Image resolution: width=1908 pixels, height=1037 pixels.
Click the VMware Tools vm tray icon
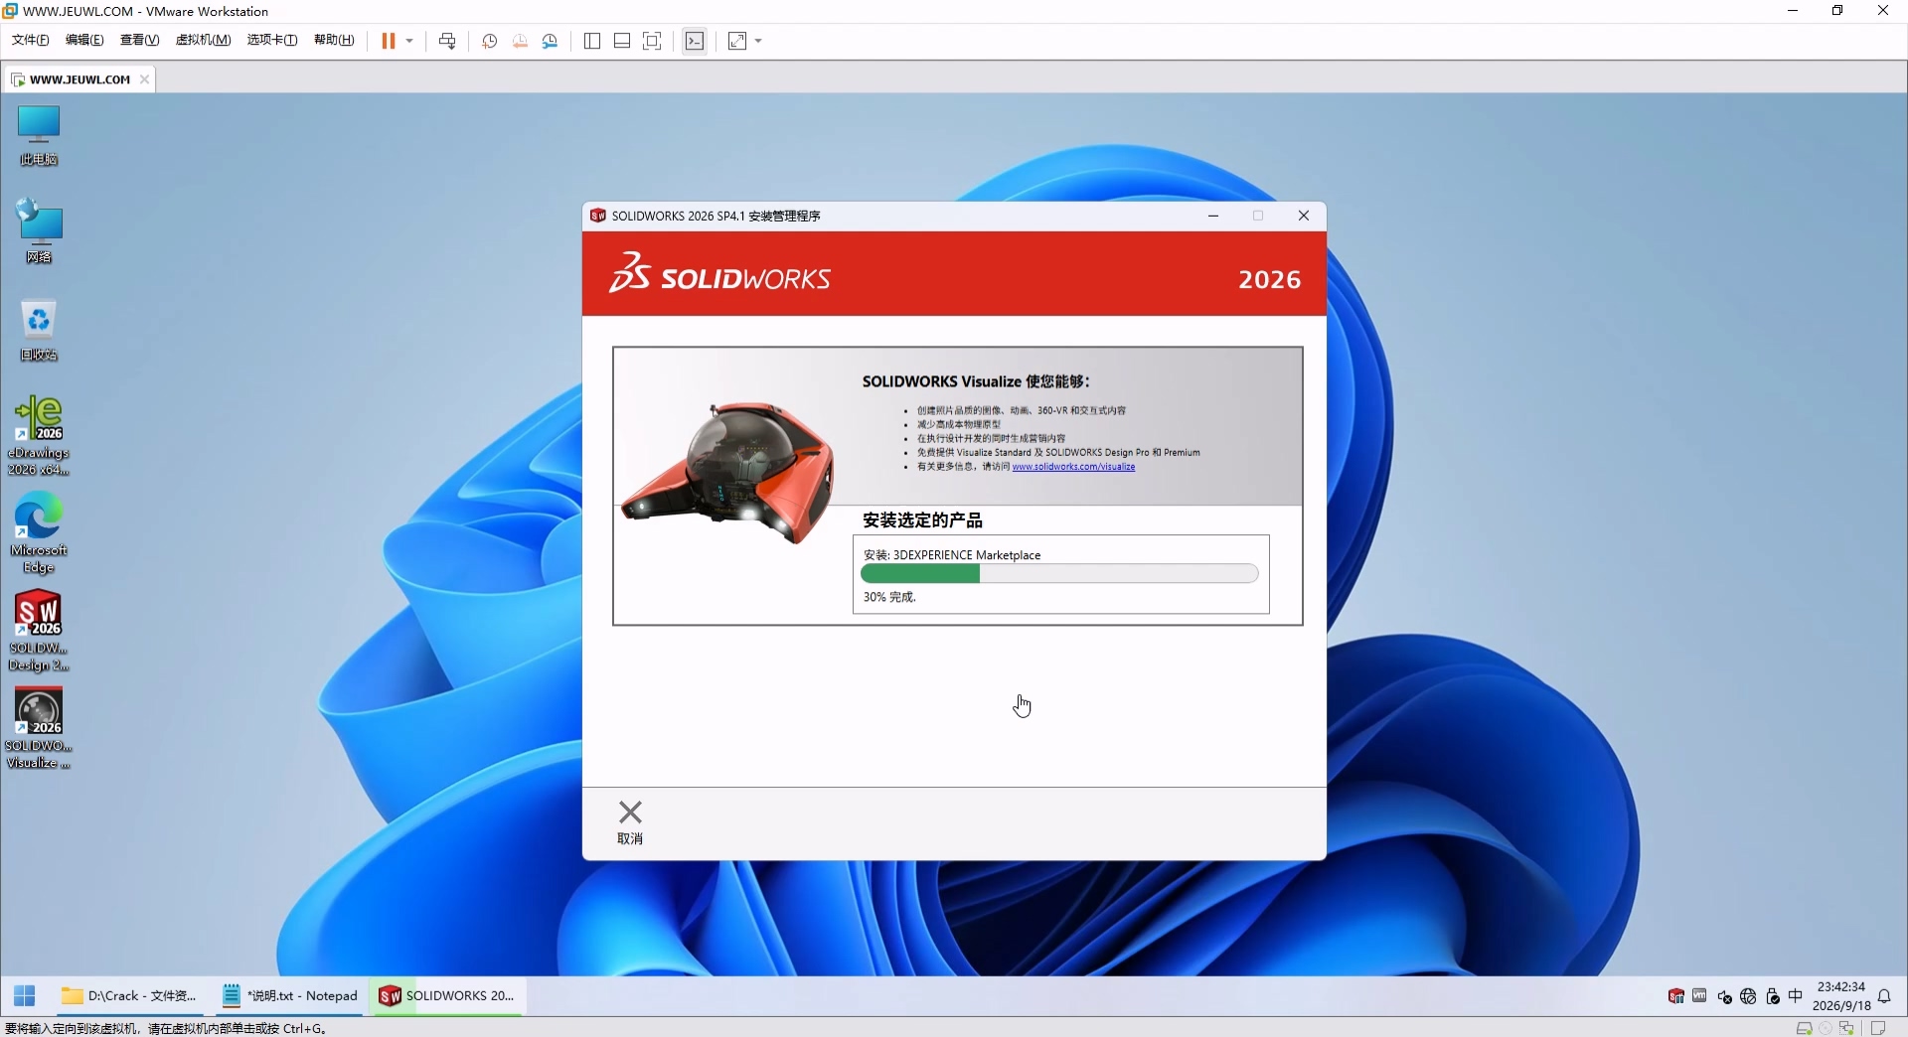1699,995
